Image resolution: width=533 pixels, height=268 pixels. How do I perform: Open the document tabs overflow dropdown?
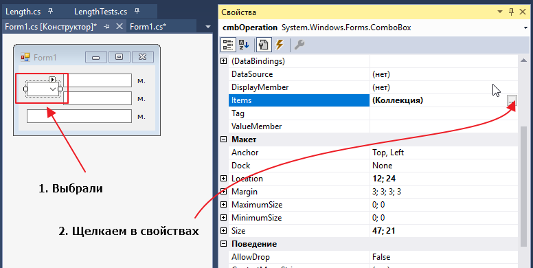(x=208, y=27)
